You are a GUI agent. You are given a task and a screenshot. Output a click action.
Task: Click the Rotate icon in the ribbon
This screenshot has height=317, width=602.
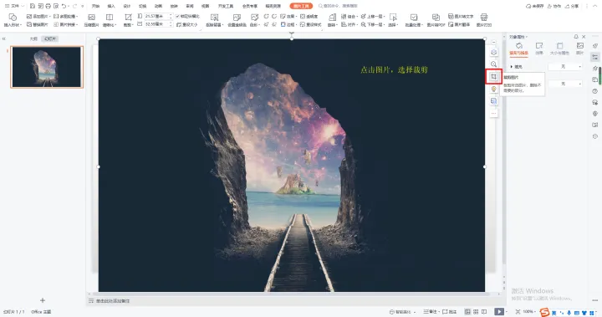(x=333, y=18)
